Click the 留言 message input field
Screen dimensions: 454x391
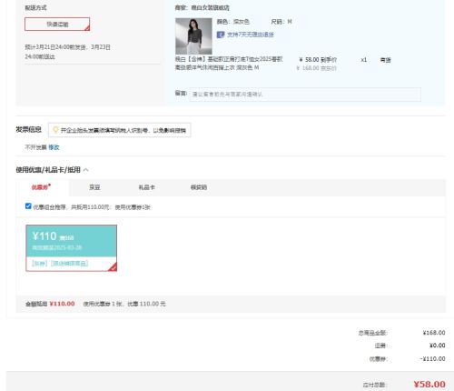coord(305,95)
